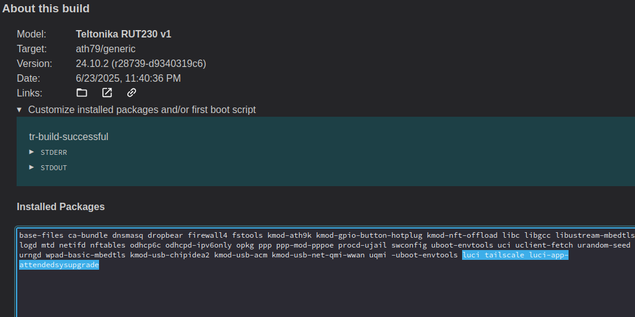The height and width of the screenshot is (317, 635).
Task: Click the Installed Packages heading
Action: (60, 206)
